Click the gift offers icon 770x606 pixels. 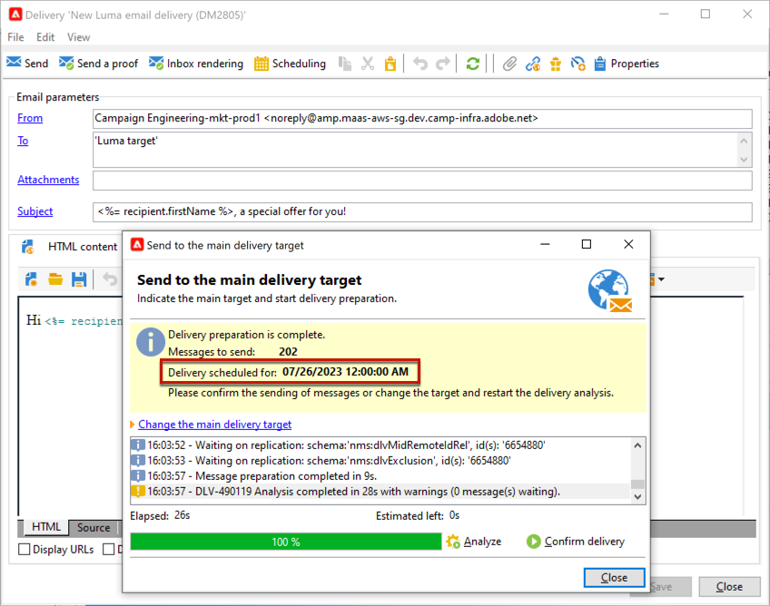556,64
